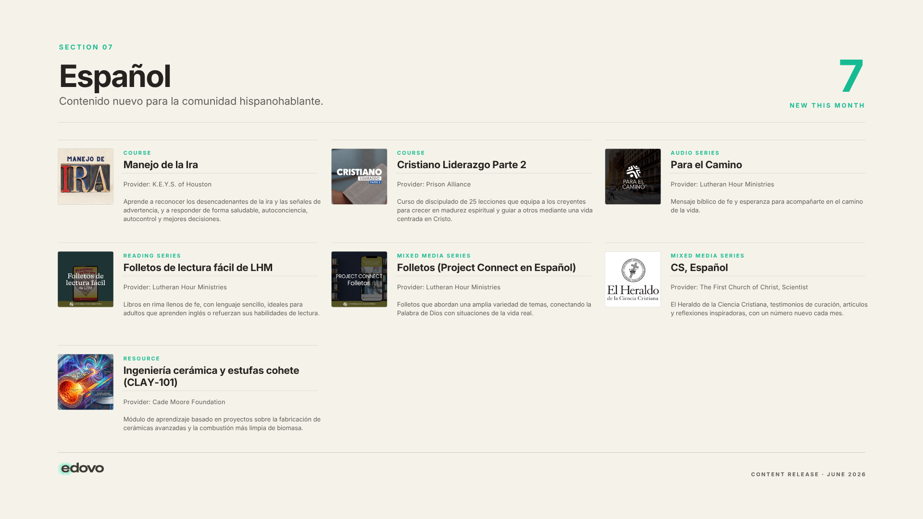The width and height of the screenshot is (923, 519).
Task: Click "Ingeniería cerámica y estufas cohete (CLAY-101)" title
Action: (x=211, y=376)
